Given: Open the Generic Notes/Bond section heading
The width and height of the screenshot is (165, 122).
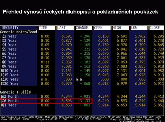Looking at the screenshot, I should click(x=19, y=32).
